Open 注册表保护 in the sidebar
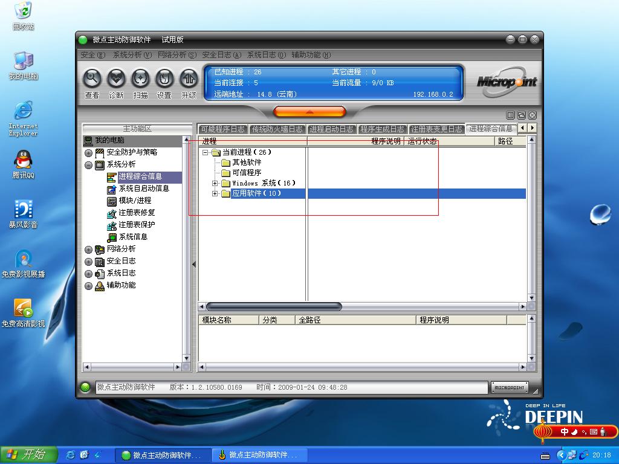Image resolution: width=619 pixels, height=464 pixels. pos(137,225)
